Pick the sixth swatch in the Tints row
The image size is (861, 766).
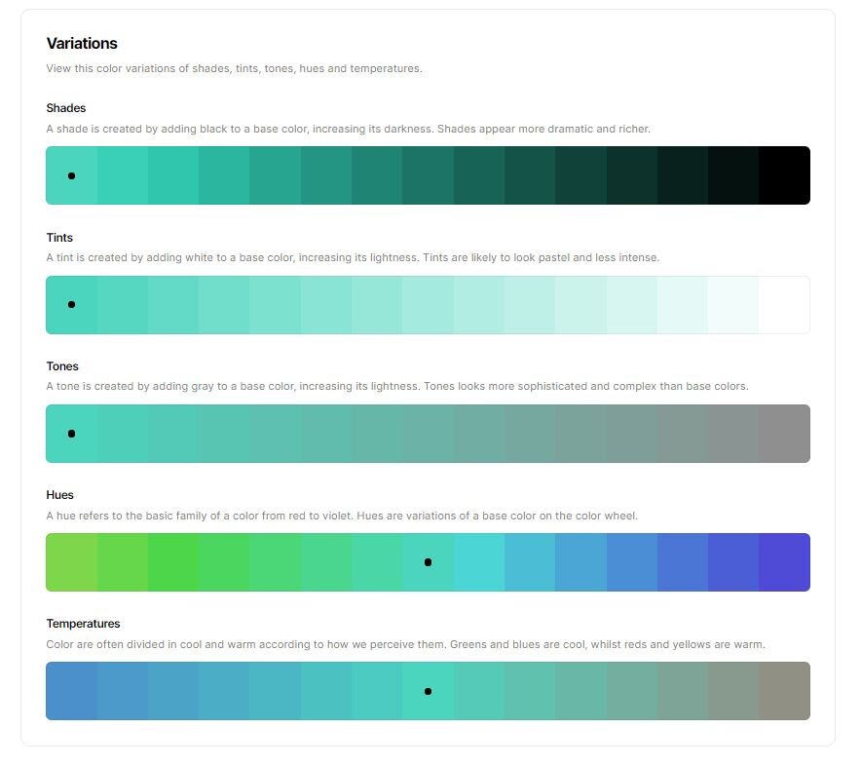click(x=326, y=304)
